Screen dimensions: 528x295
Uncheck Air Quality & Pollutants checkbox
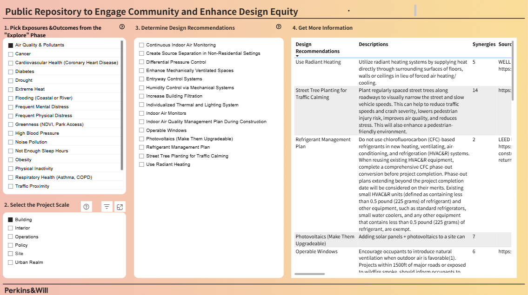pyautogui.click(x=11, y=45)
